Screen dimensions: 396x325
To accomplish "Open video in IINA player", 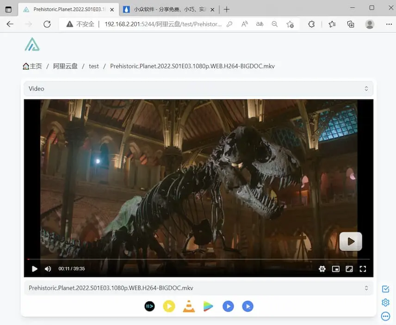I will (149, 306).
